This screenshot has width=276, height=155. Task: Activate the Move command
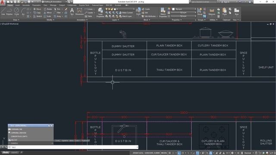click(37, 9)
